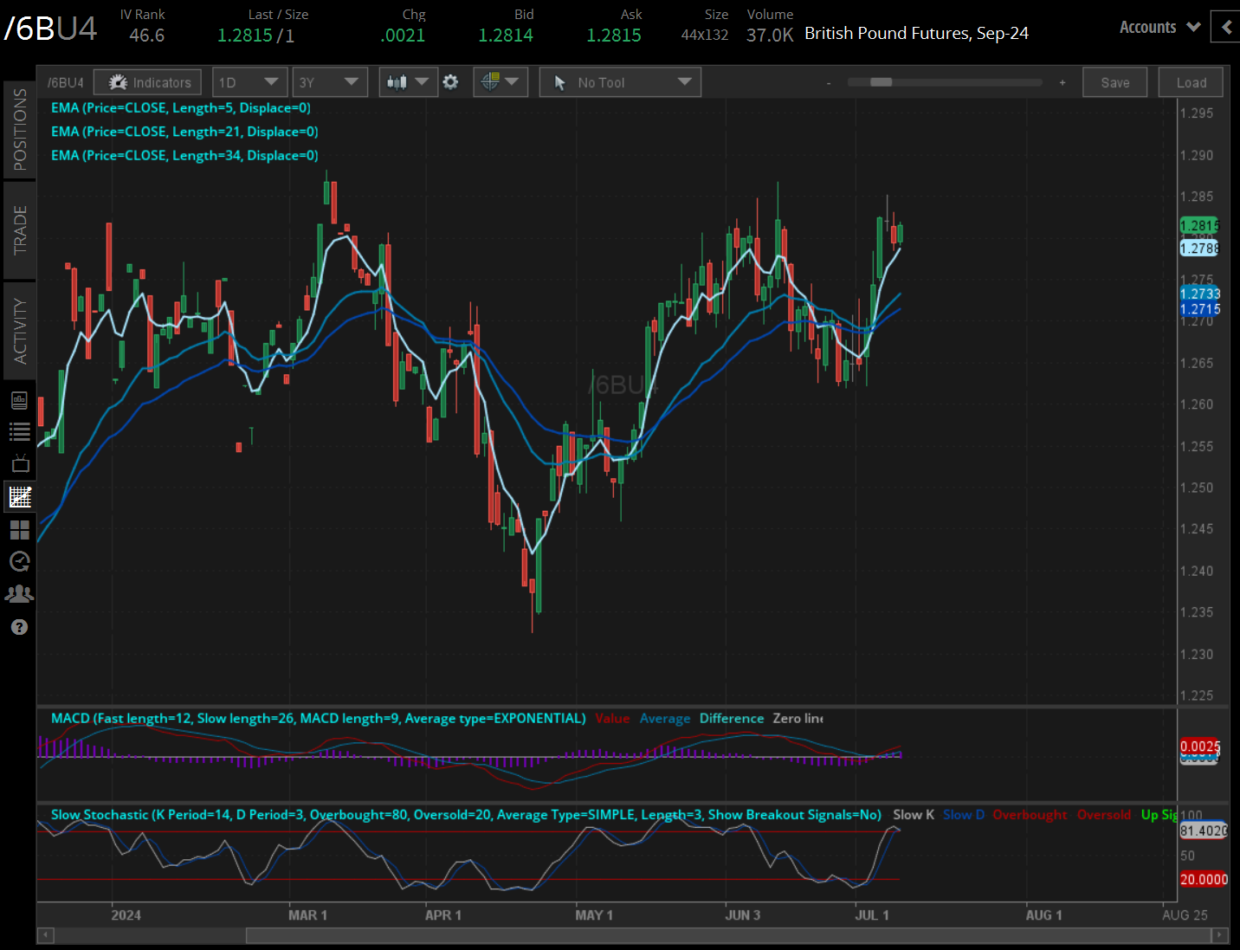Open the No Tool drawing dropdown
This screenshot has width=1240, height=950.
[620, 82]
